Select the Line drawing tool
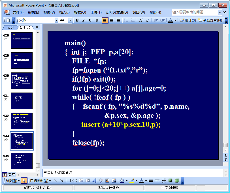Screen dimensions: 230x193 pos(55,181)
